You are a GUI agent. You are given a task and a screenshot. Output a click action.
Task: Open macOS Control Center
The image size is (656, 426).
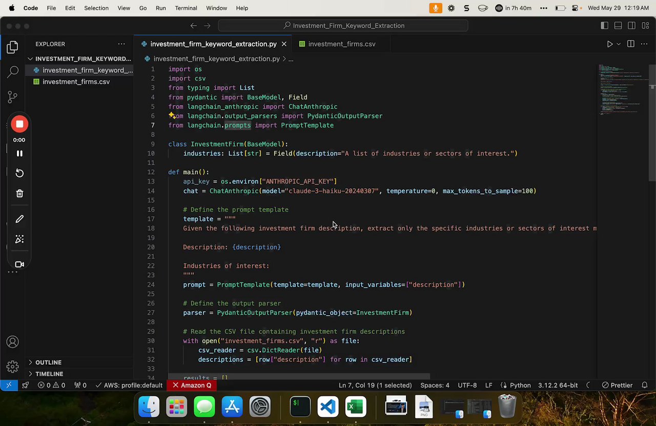575,8
